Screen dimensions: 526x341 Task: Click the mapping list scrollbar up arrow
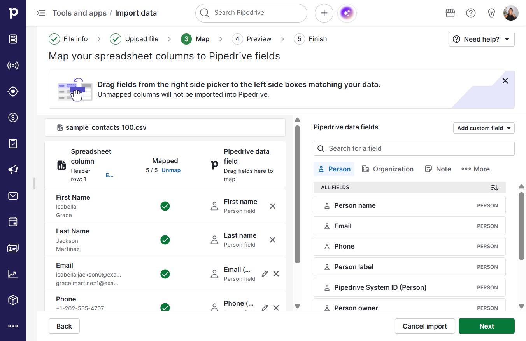pyautogui.click(x=298, y=120)
